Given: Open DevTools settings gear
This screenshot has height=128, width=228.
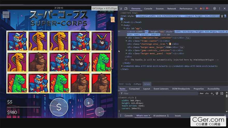Looking at the screenshot, I should tap(215, 9).
